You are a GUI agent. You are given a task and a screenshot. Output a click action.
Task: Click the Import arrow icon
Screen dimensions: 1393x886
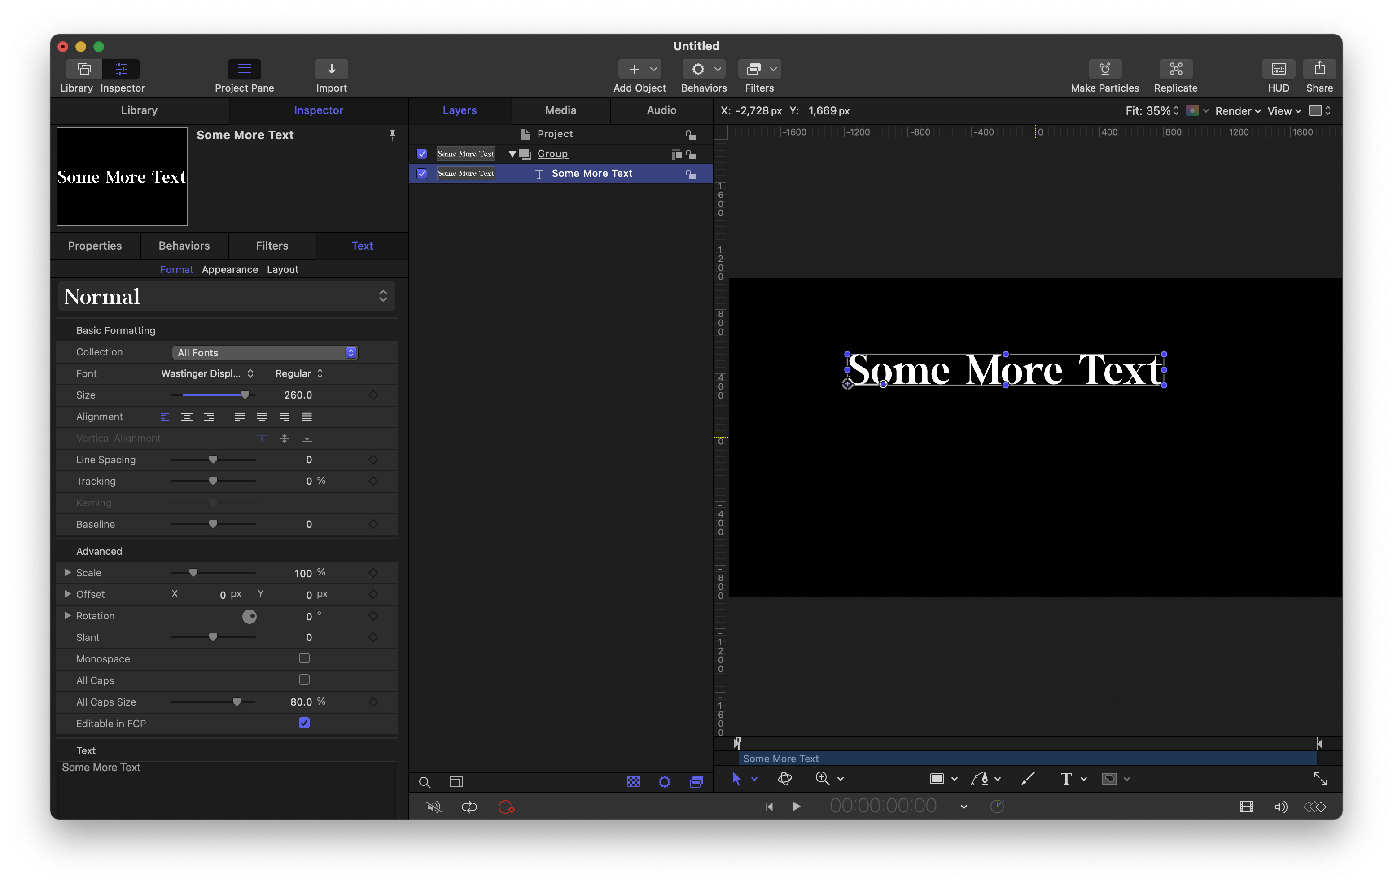tap(331, 69)
